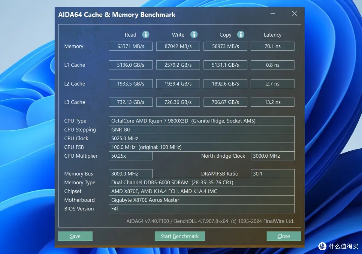Click the BIOS Version label
Screen dimensions: 362x254
79,209
